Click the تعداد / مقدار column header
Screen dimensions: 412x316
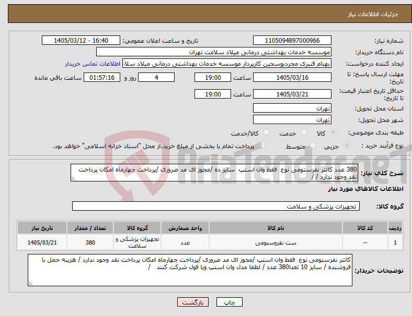click(90, 228)
